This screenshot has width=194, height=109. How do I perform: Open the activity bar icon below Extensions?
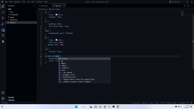(x=3, y=36)
